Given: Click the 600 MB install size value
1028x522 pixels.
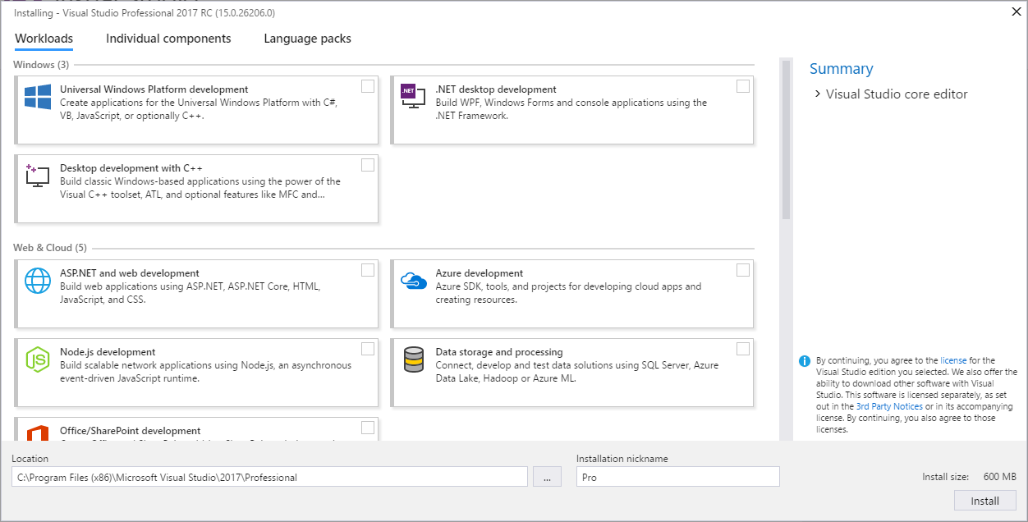Looking at the screenshot, I should click(999, 477).
